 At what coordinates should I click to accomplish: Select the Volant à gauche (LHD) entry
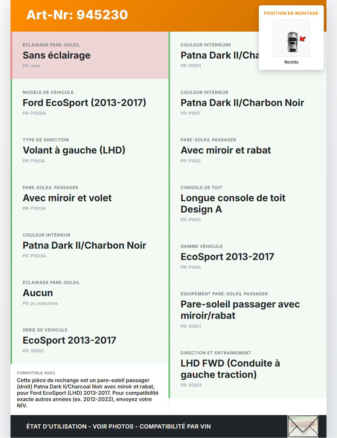tap(90, 150)
